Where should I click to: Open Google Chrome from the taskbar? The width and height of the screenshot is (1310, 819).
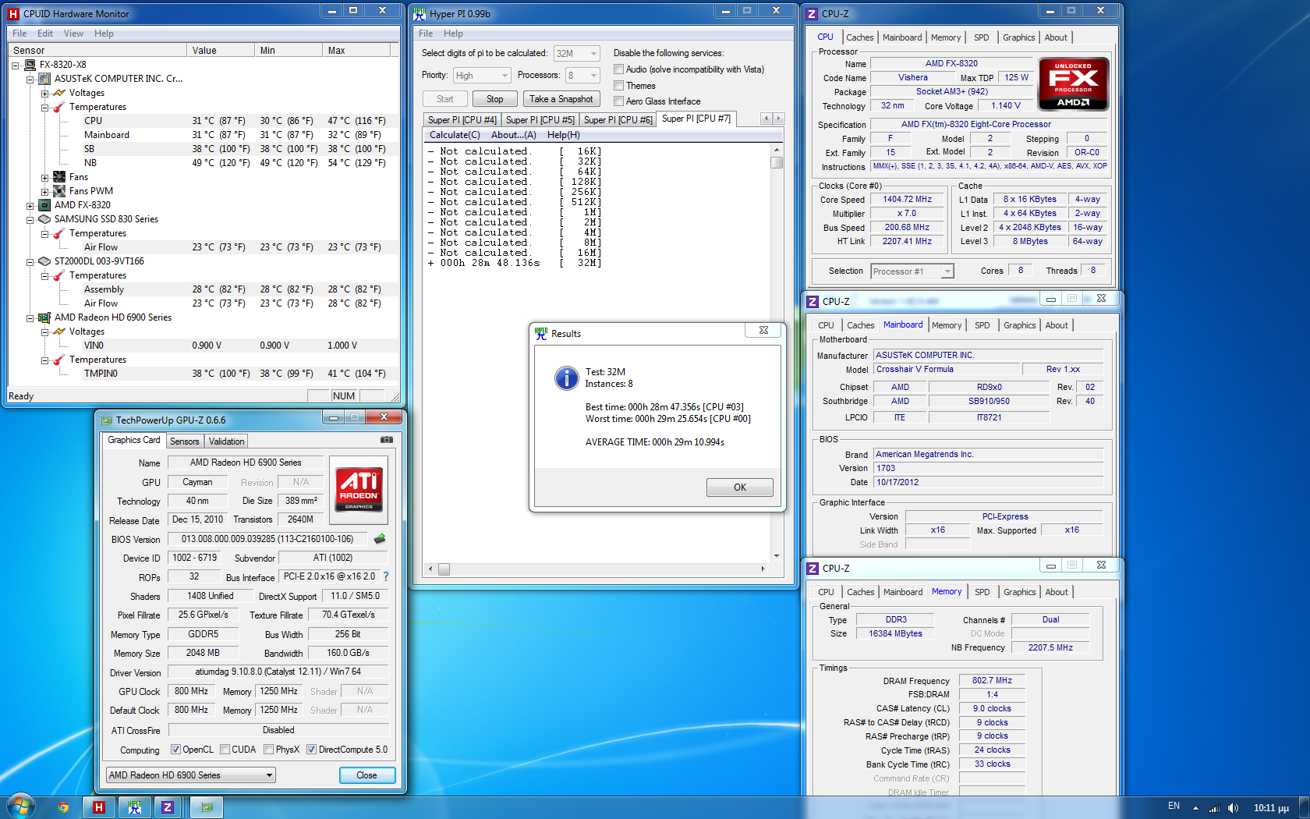(x=63, y=807)
